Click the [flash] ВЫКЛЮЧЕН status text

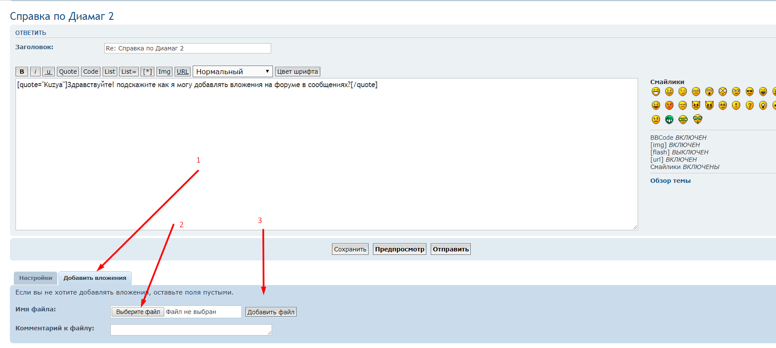click(679, 152)
